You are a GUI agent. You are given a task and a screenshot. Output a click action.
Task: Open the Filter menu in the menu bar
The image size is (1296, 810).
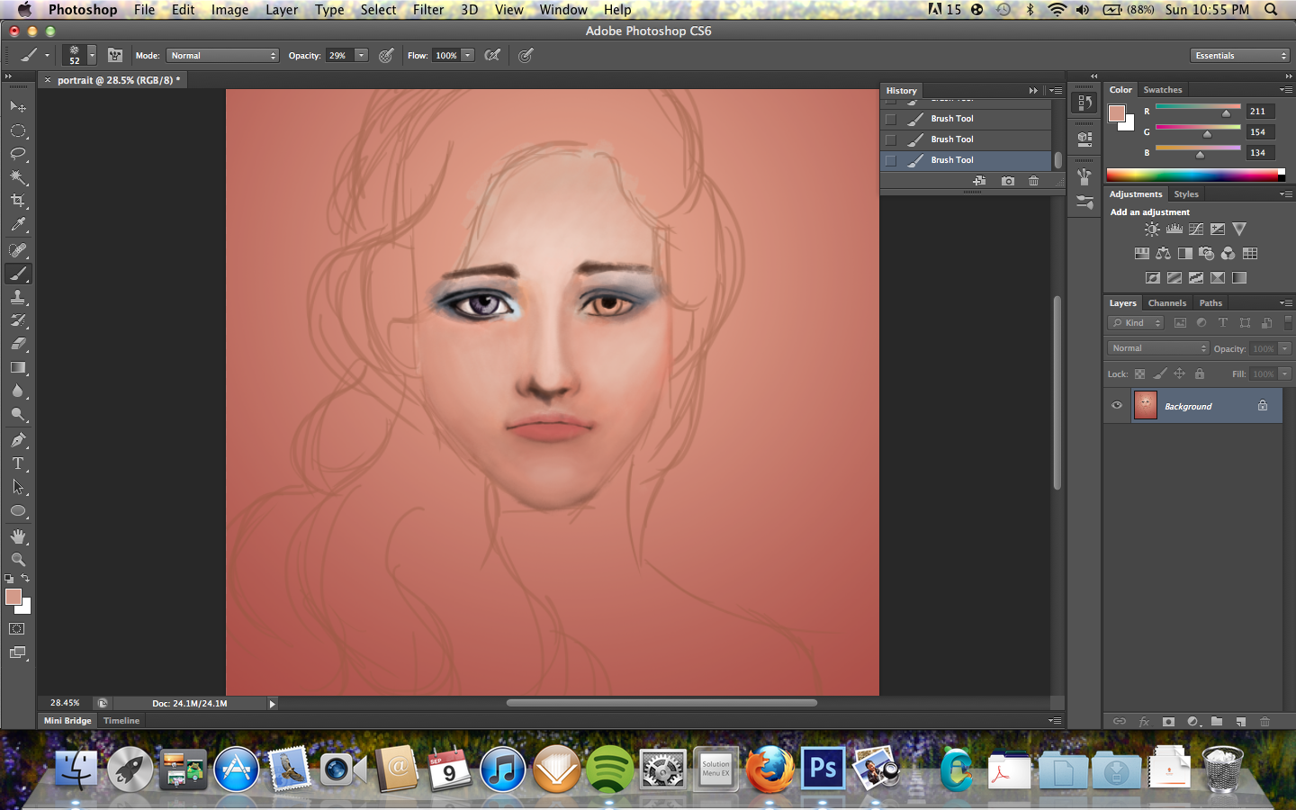pos(428,10)
